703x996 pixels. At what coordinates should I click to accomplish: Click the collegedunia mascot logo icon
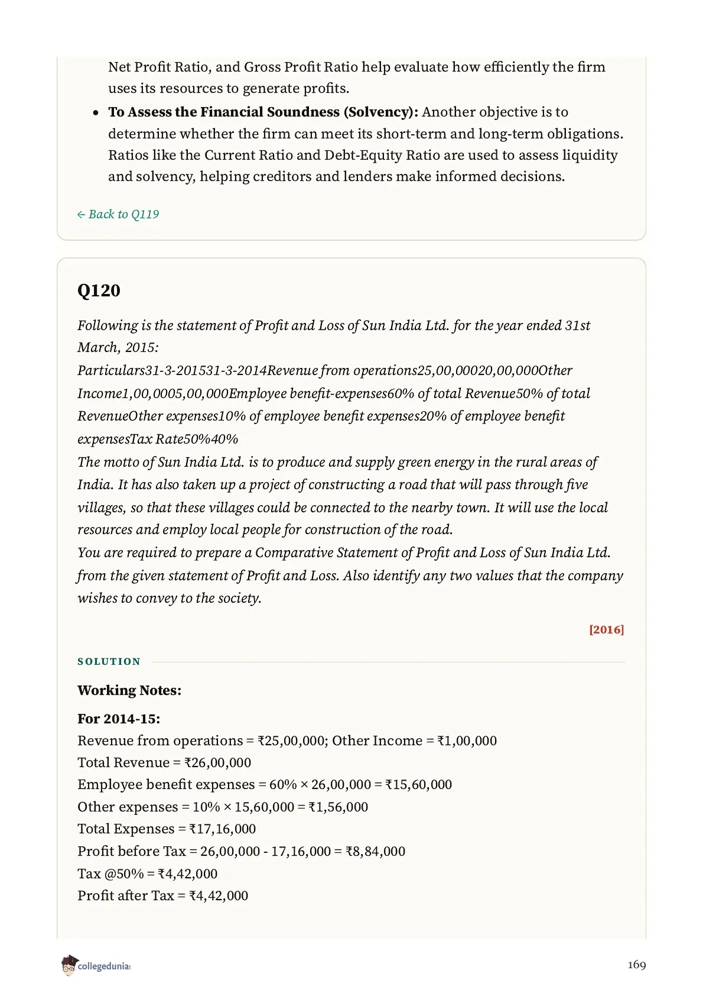pyautogui.click(x=69, y=965)
